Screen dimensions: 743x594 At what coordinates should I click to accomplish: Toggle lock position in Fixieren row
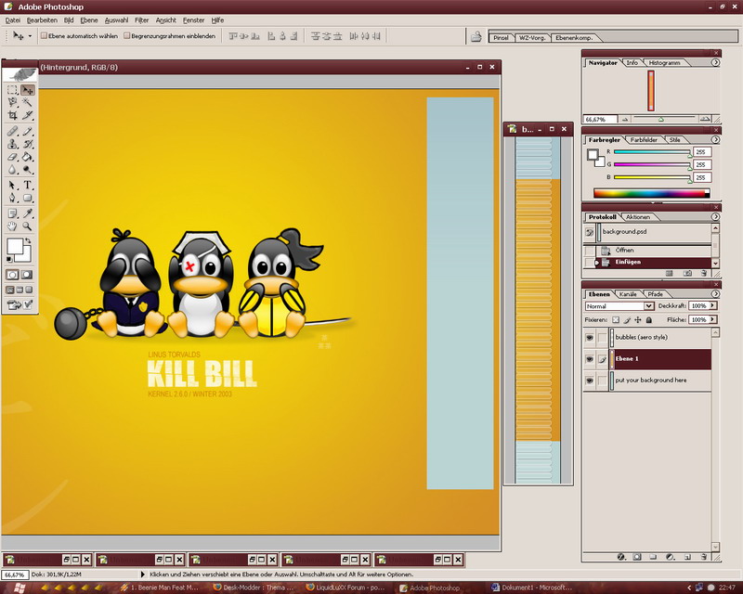coord(638,319)
